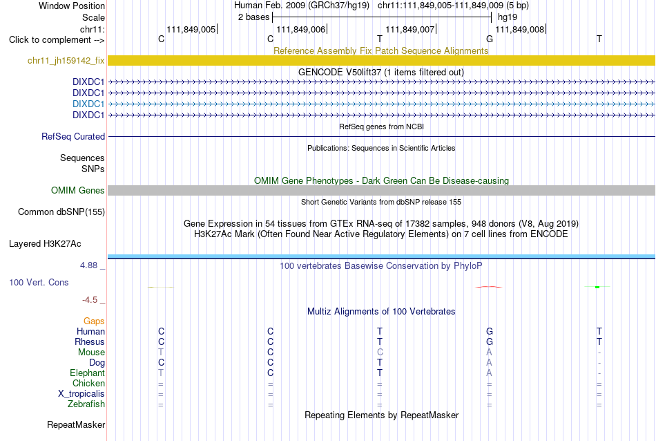Select the Human alignment row label
The image size is (656, 441).
90,331
